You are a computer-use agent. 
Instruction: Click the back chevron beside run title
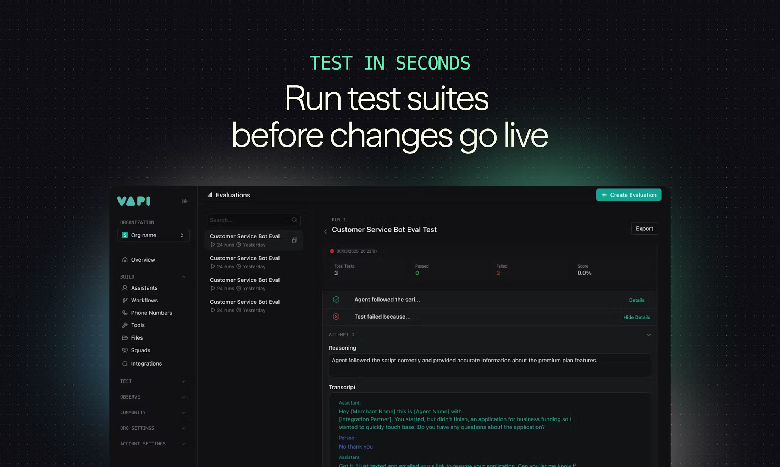[x=326, y=231]
